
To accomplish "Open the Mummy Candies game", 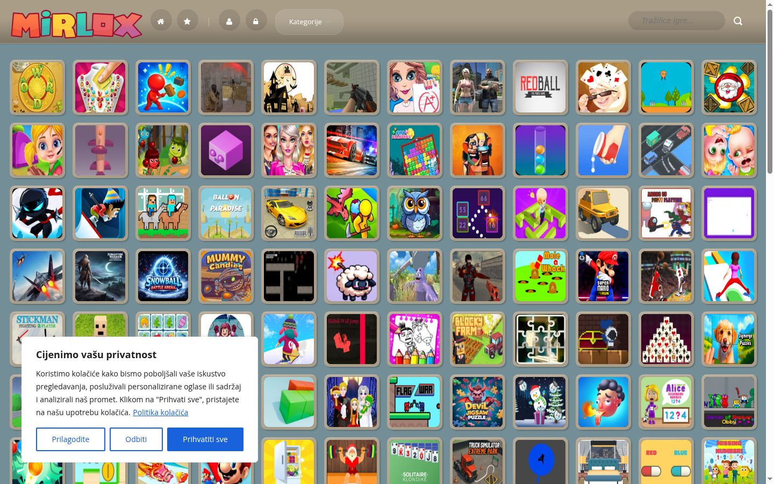I will (226, 276).
